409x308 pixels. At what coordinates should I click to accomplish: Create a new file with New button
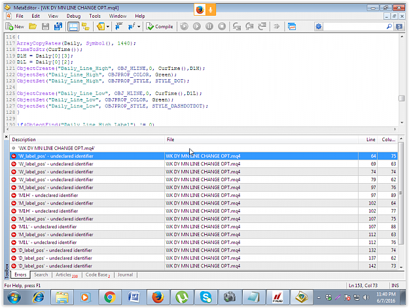coord(15,26)
